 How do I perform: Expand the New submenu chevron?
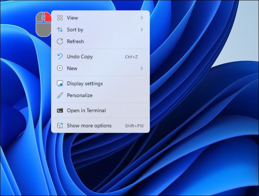tap(142, 68)
